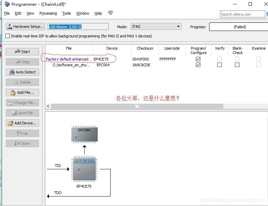Run Auto Detect on the JTAG chain
This screenshot has height=206, width=268.
coord(22,72)
